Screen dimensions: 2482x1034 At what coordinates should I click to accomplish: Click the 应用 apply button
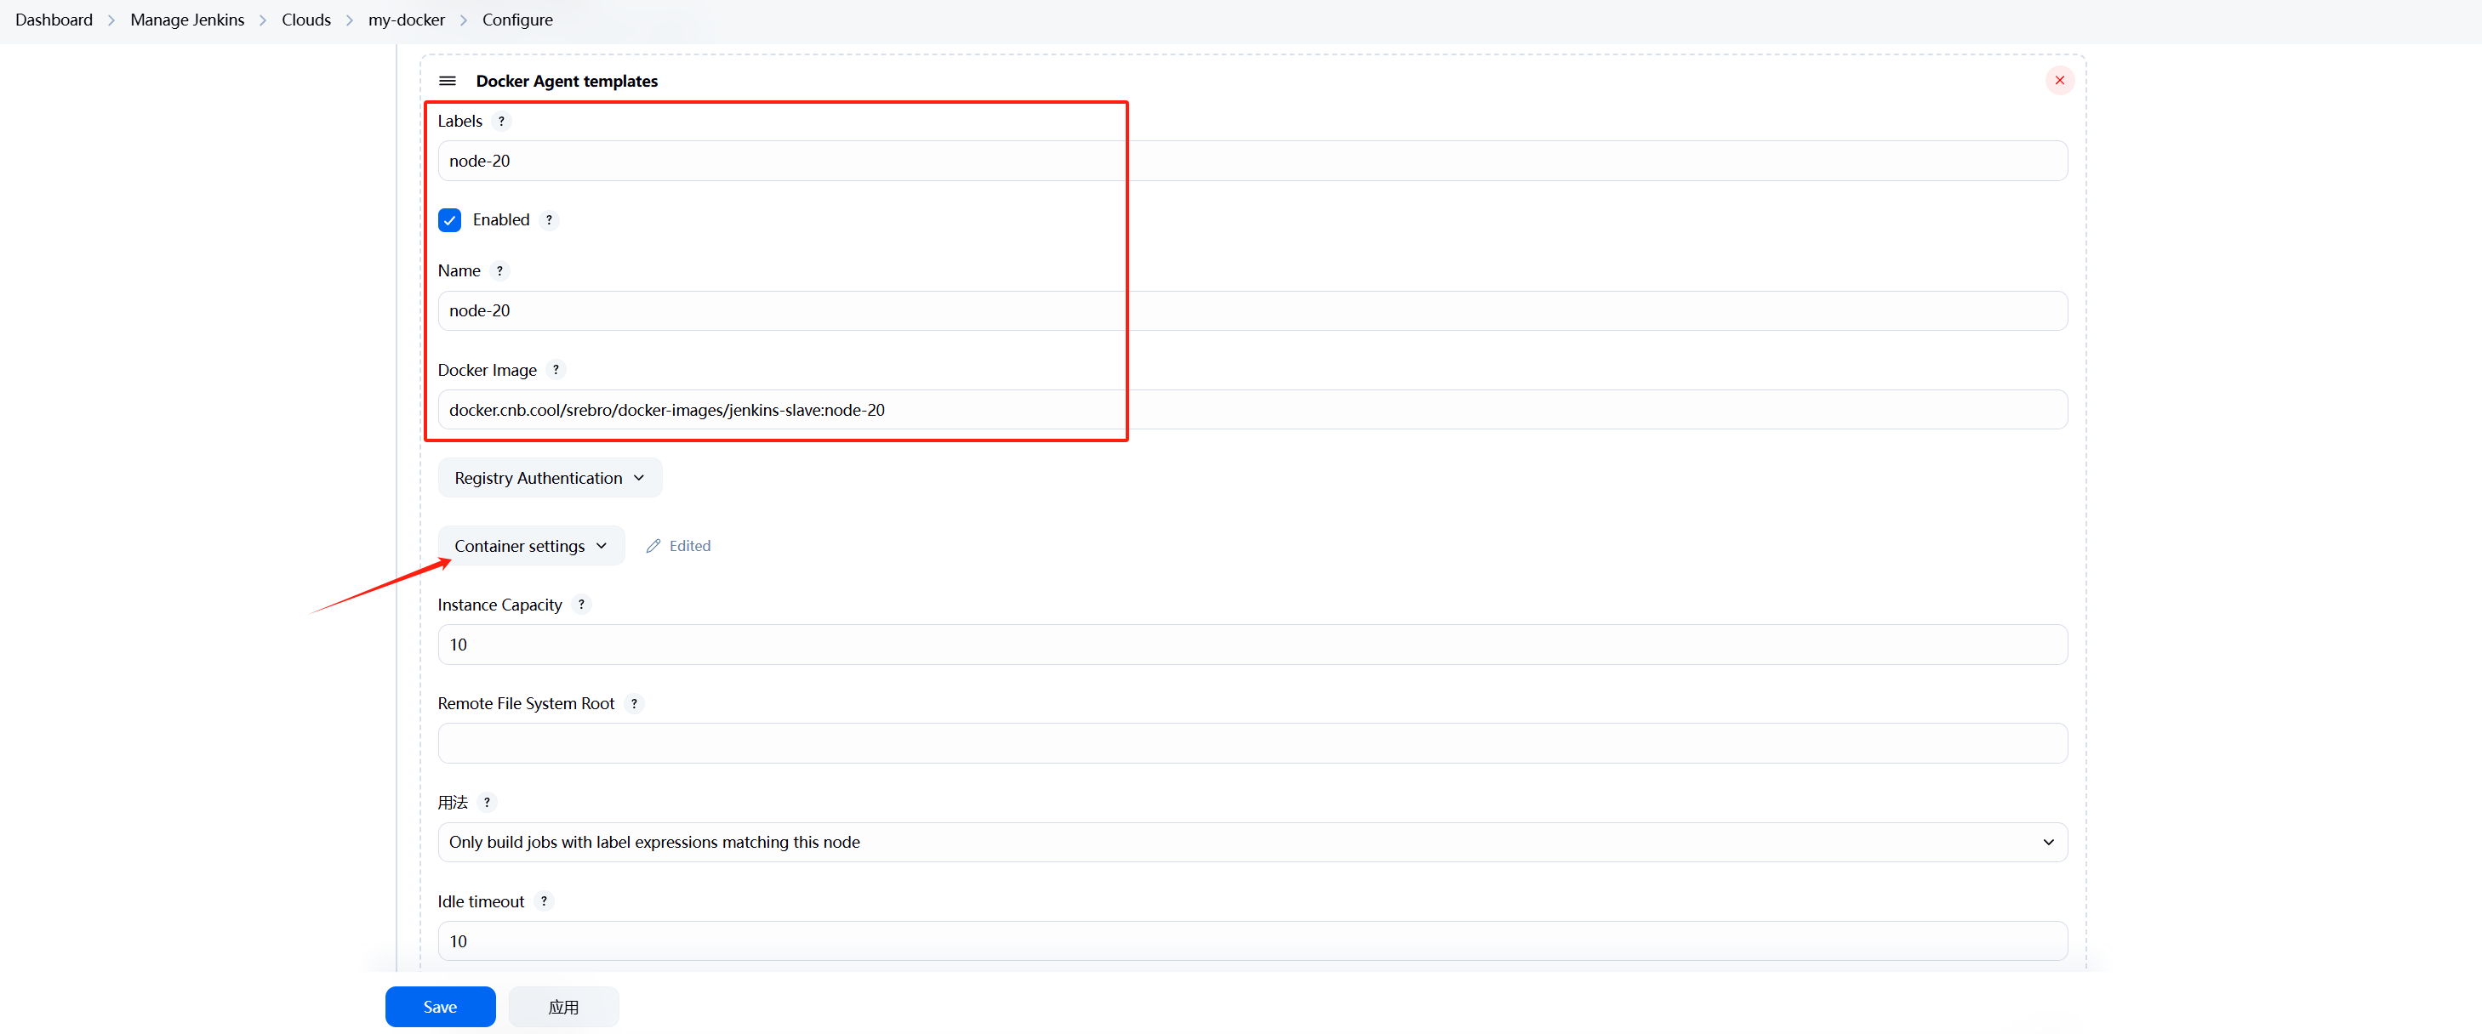click(x=563, y=1007)
